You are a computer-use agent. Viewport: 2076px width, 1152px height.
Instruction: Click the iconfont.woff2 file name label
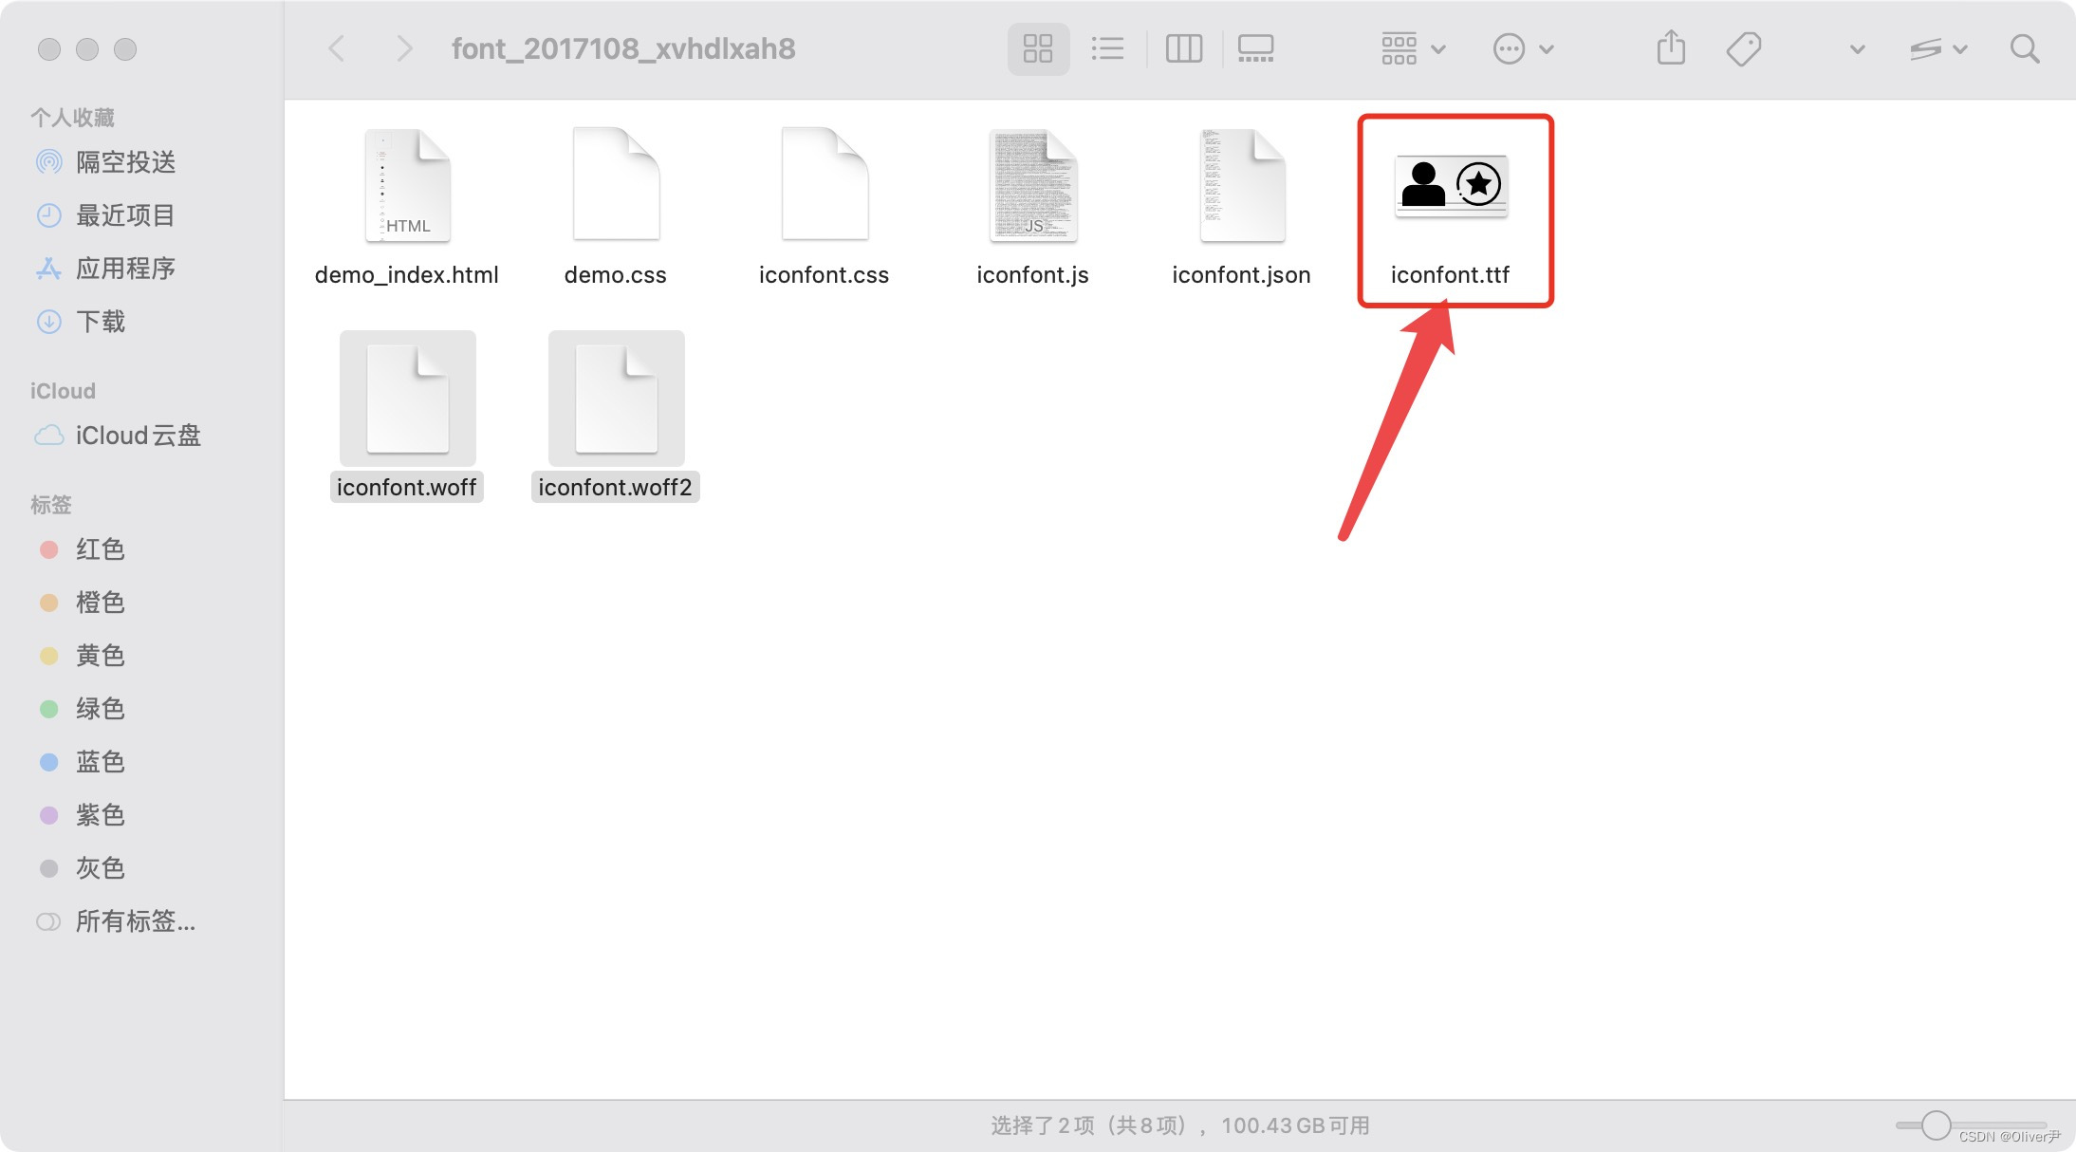pyautogui.click(x=615, y=487)
